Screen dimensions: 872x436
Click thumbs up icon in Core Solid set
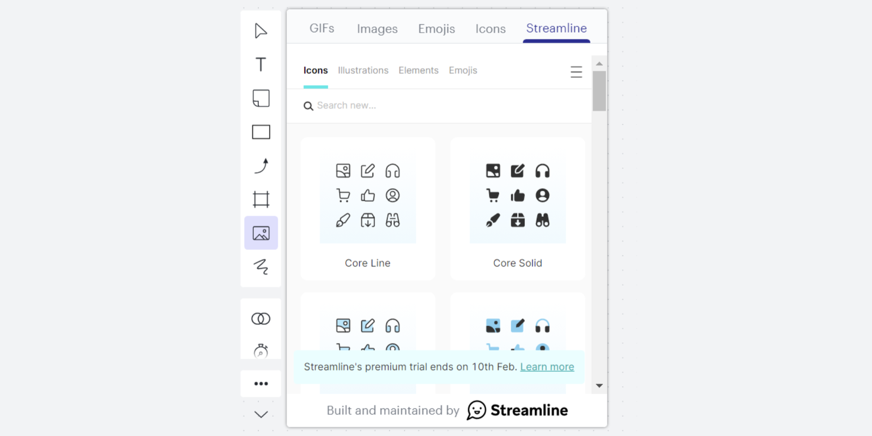[518, 196]
